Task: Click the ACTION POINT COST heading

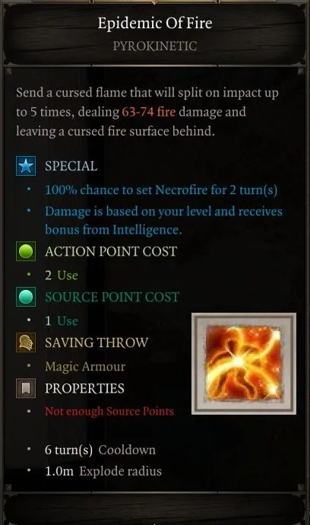Action: tap(111, 251)
